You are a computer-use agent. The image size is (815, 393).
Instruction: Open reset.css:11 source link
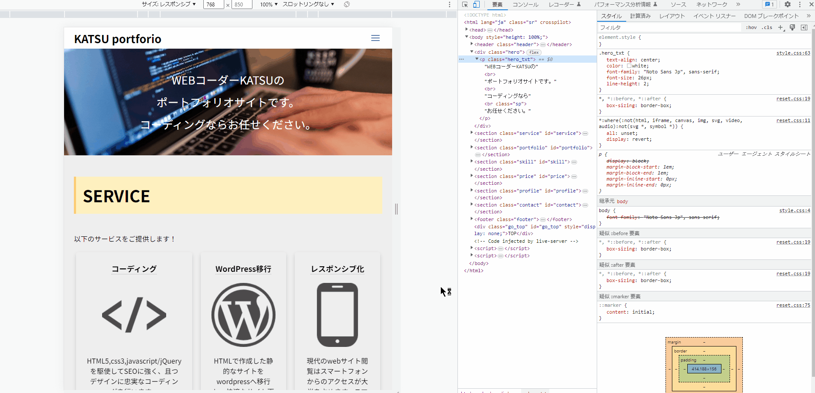pyautogui.click(x=793, y=120)
